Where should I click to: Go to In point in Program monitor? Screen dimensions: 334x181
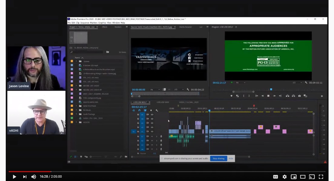point(257,96)
